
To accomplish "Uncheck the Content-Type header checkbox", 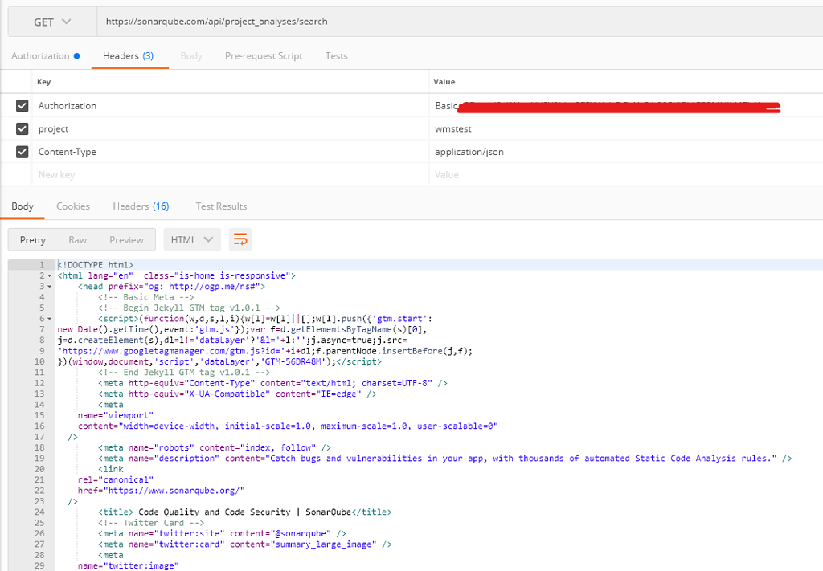I will tap(22, 151).
